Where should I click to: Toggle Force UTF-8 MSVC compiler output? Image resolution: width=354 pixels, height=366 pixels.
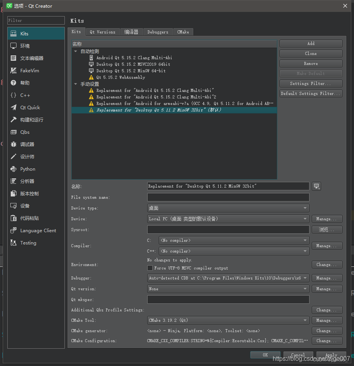point(150,268)
